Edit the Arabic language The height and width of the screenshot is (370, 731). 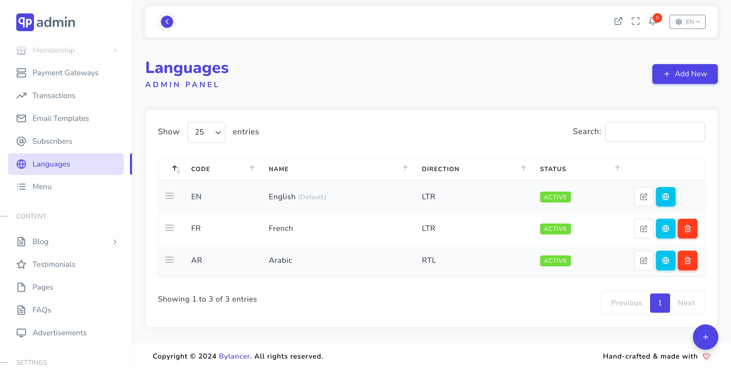[x=644, y=261]
